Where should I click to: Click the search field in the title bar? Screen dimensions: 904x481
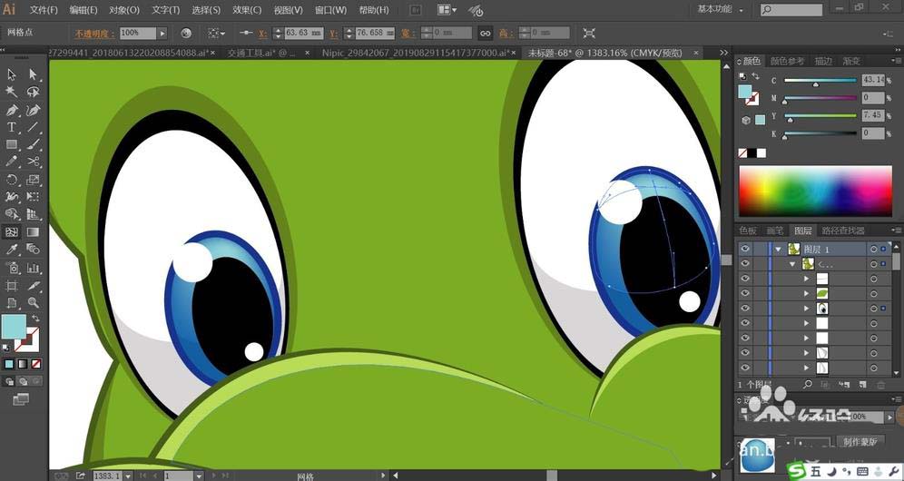tap(791, 10)
